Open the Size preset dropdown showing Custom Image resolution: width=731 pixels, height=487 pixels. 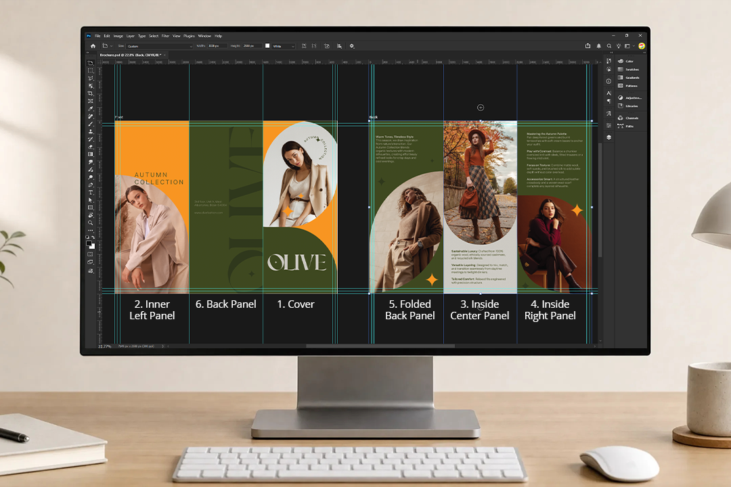[160, 46]
